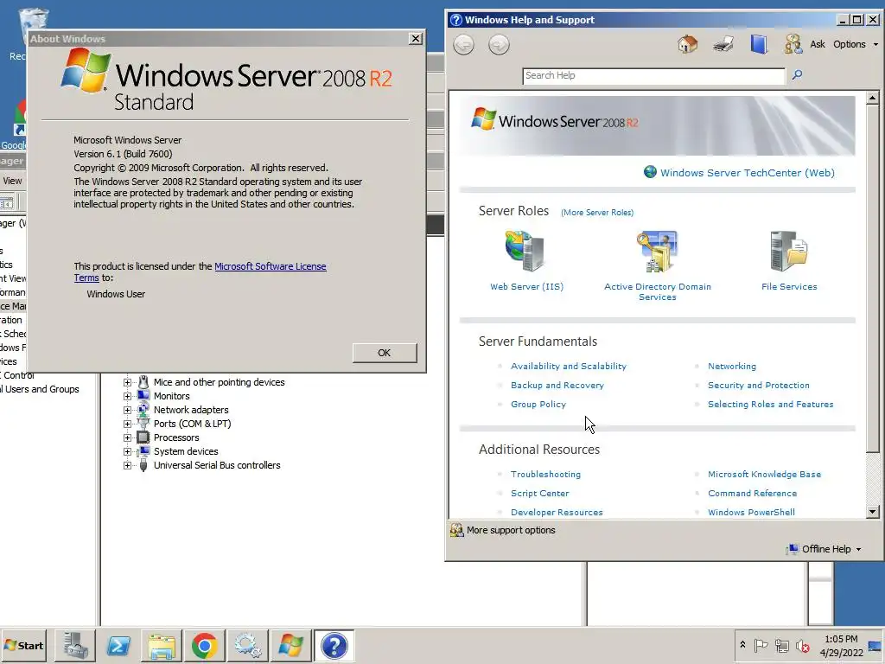Expand Universal Serial Bus controllers node

pyautogui.click(x=128, y=465)
